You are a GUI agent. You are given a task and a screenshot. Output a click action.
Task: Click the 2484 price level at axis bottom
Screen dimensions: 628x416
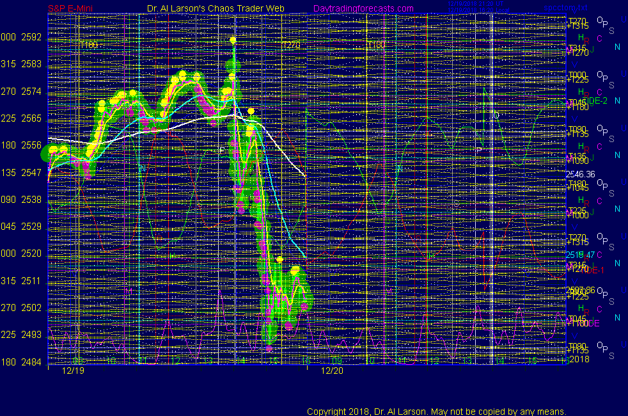(31, 362)
